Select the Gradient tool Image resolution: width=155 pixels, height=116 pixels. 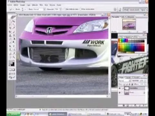point(14,39)
